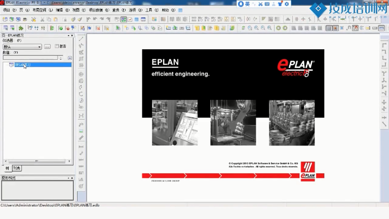Select the circle drawing tool
The height and width of the screenshot is (219, 389).
(81, 74)
